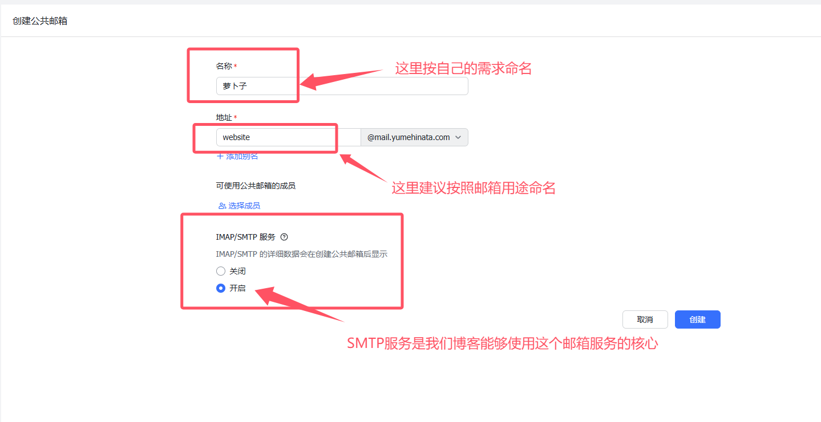Click the 名称 field label

point(224,66)
